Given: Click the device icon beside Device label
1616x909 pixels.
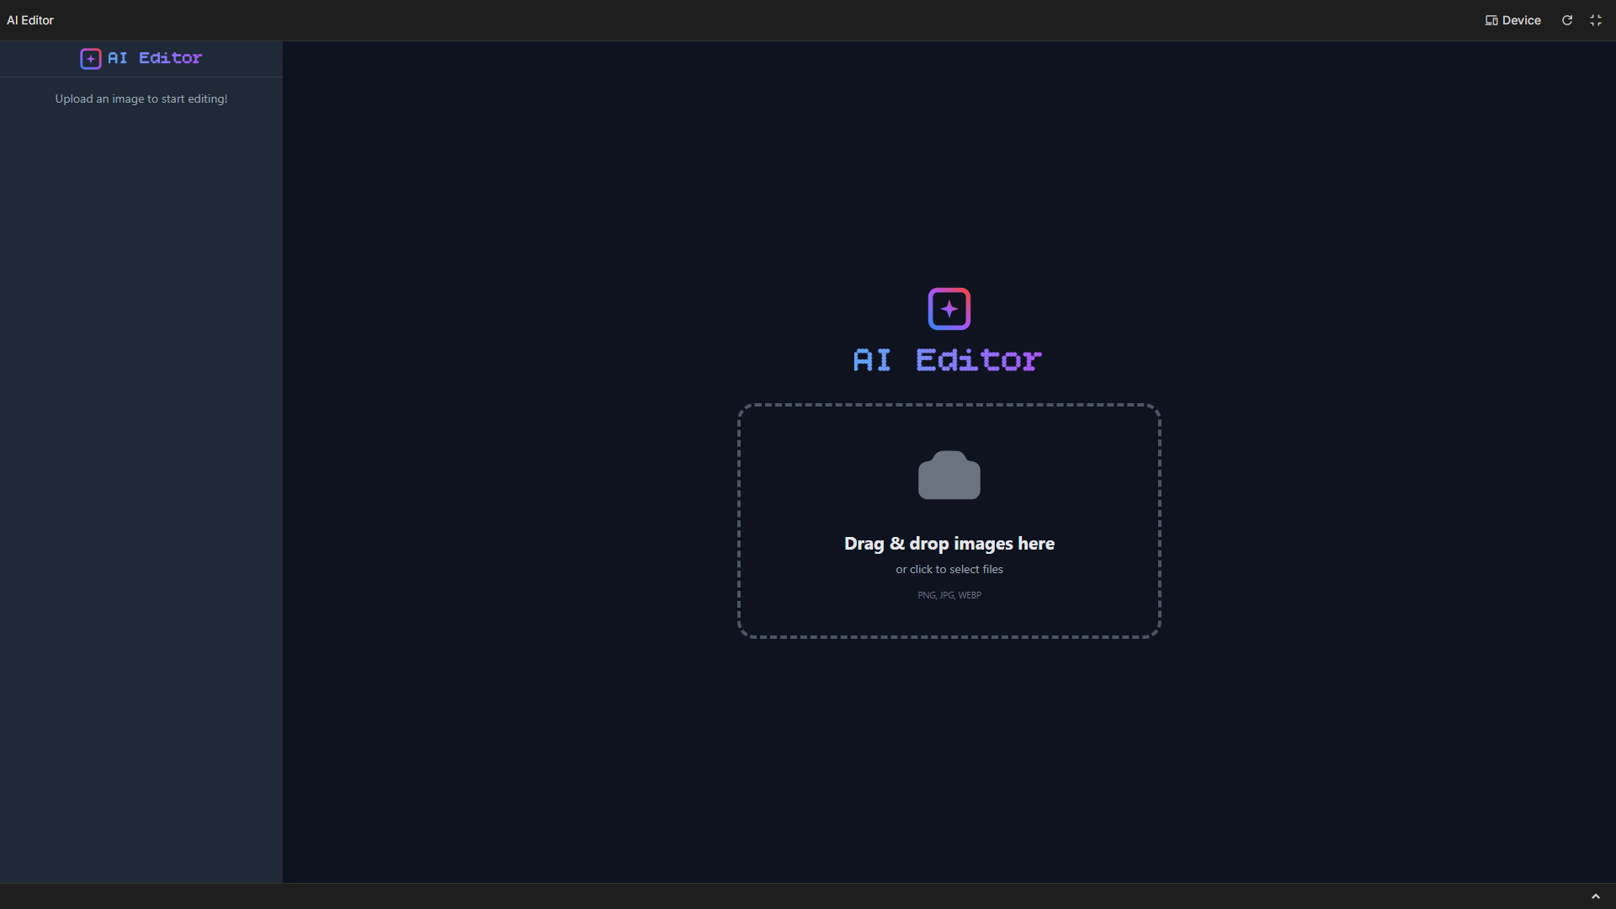Looking at the screenshot, I should point(1491,20).
